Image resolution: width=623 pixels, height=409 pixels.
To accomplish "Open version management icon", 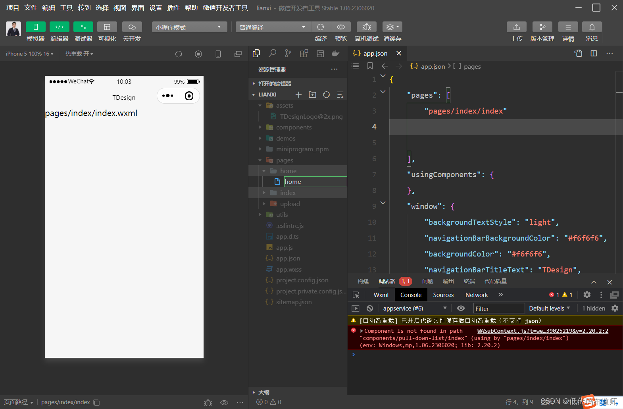I will [x=542, y=27].
